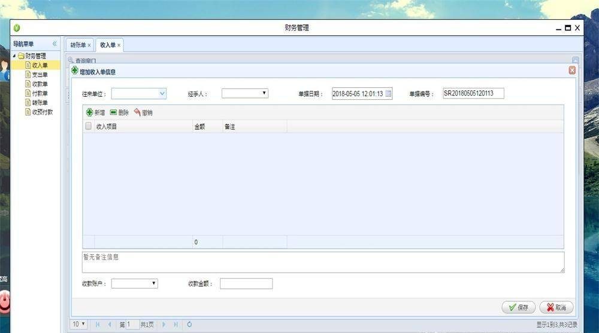
Task: Click the 收款金额 input field
Action: [246, 283]
